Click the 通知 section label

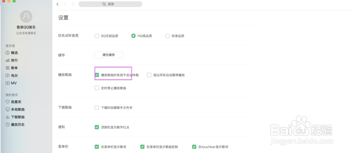[62, 127]
